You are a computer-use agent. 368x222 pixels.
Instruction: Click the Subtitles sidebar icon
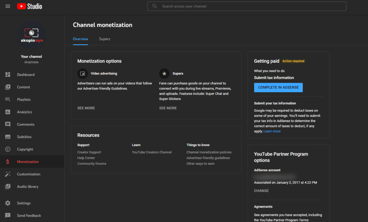point(8,137)
